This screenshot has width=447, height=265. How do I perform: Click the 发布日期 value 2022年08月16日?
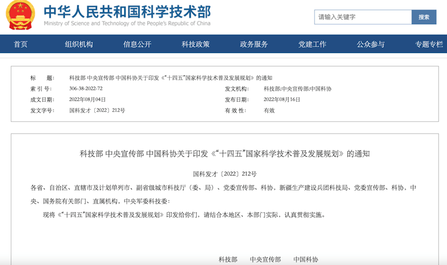tap(282, 99)
